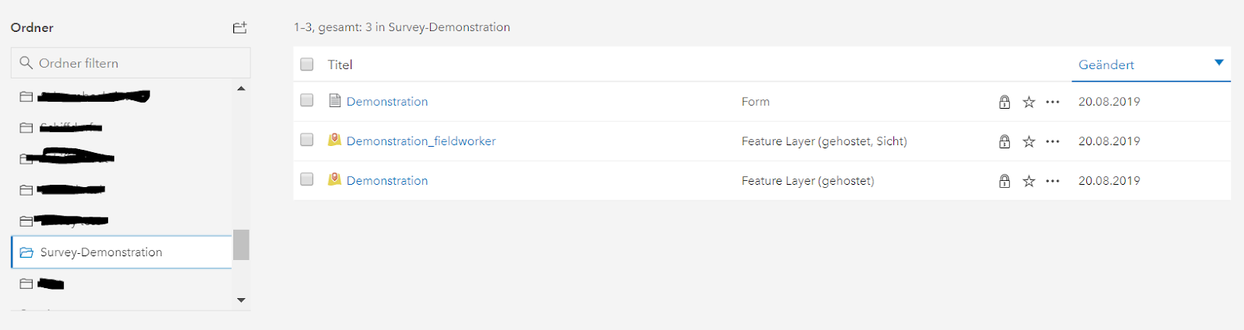Click the lock icon for Demonstration Form

1005,102
